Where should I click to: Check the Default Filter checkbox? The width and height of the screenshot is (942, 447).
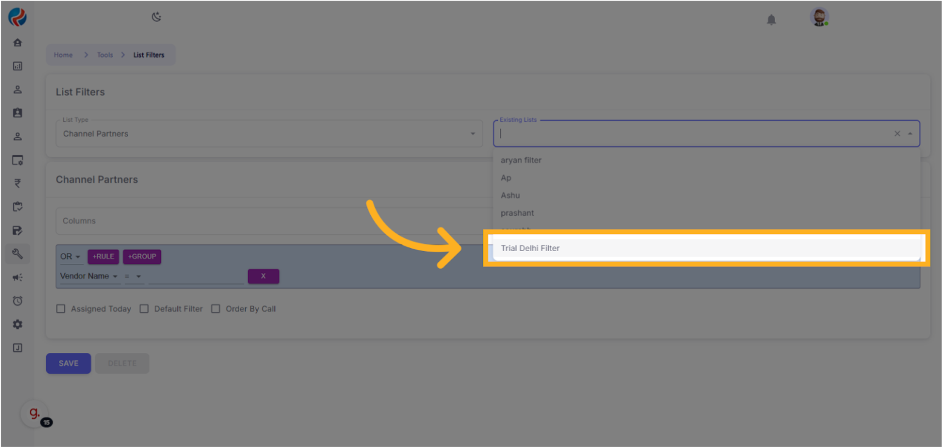pos(144,309)
